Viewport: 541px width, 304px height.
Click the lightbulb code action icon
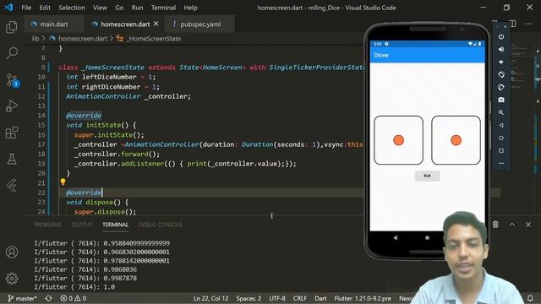(63, 182)
